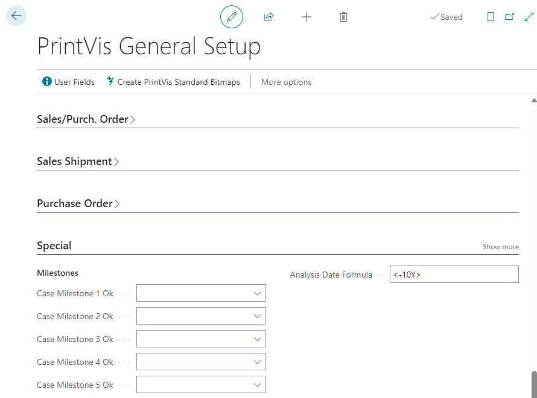
Task: Open User Fields action
Action: (x=69, y=82)
